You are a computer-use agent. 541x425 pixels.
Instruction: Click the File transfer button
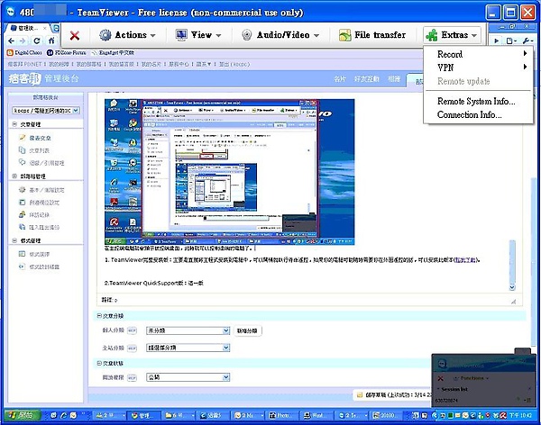point(372,35)
